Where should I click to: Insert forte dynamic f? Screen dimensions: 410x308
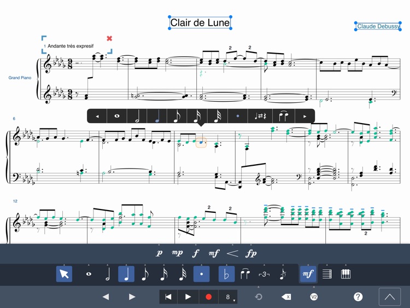point(196,253)
